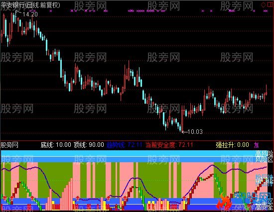Click the yellow 强拉升: 0.00 value
This screenshot has height=212, width=274.
pos(233,145)
